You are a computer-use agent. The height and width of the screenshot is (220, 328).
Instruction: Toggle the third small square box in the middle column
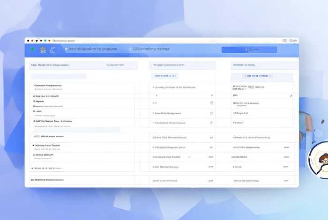coord(211,123)
